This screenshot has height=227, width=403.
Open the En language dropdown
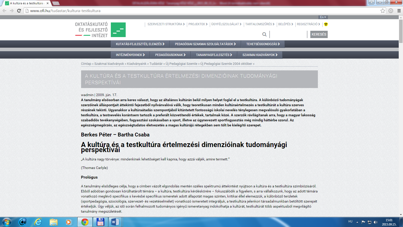[323, 17]
